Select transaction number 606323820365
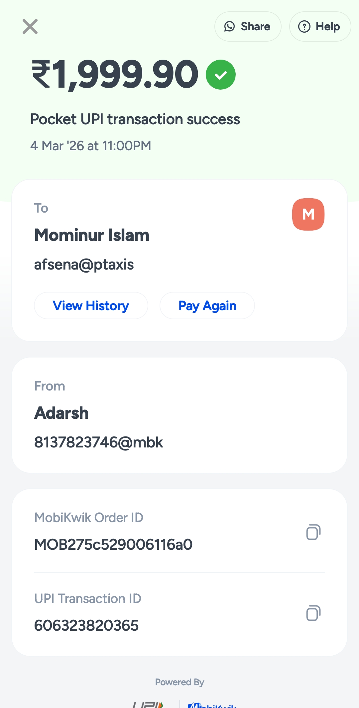 [x=86, y=625]
